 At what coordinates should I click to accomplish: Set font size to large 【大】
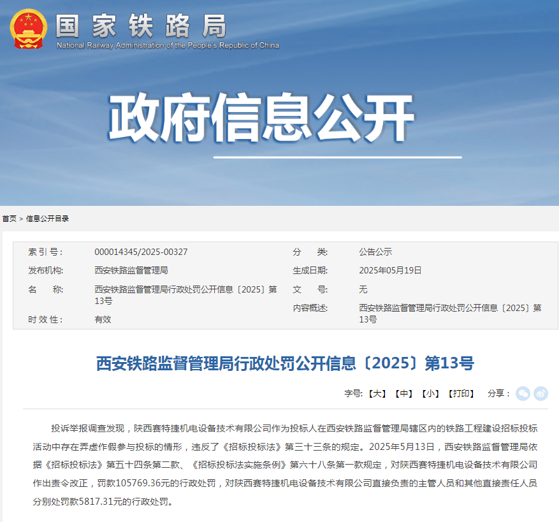pyautogui.click(x=377, y=394)
